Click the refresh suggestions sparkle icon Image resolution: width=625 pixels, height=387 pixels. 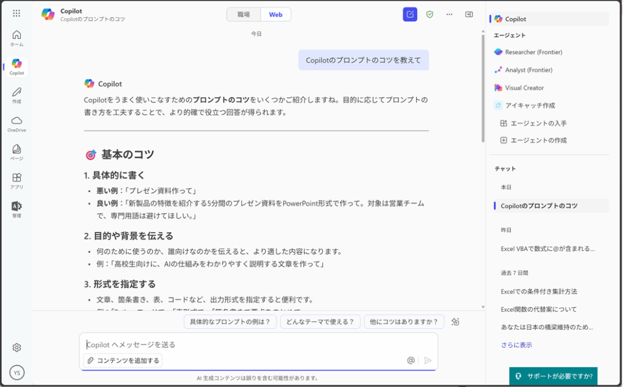(x=455, y=322)
